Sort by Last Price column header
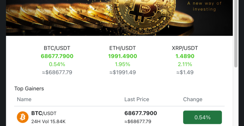Image resolution: width=244 pixels, height=126 pixels. click(137, 99)
